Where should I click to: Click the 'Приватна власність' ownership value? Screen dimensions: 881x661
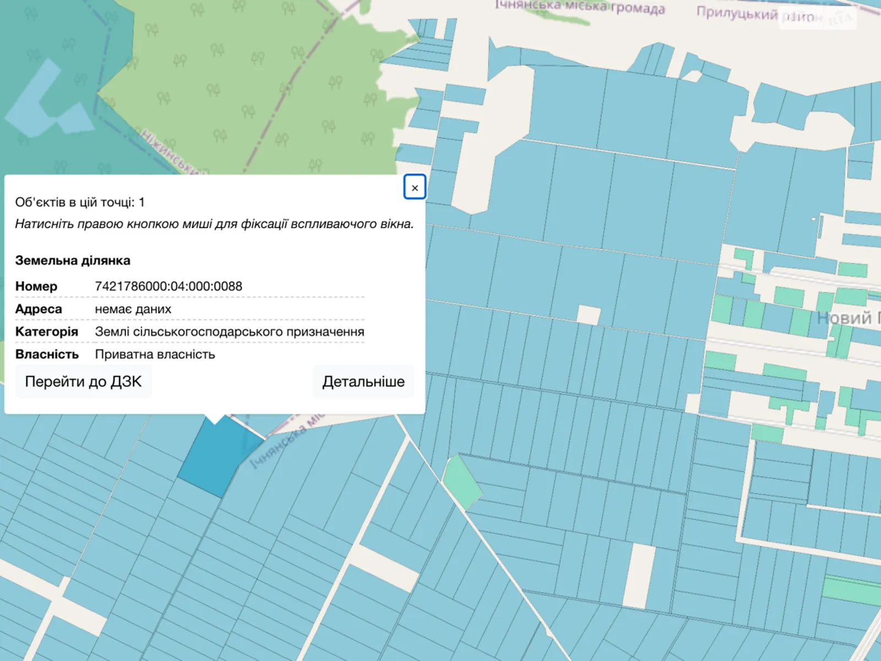click(x=155, y=354)
